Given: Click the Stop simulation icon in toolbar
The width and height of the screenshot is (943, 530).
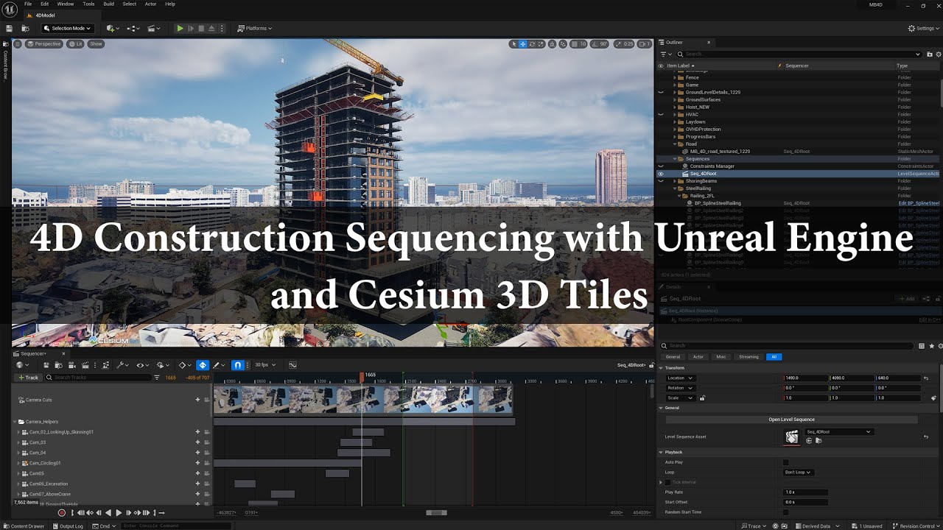Looking at the screenshot, I should click(201, 28).
